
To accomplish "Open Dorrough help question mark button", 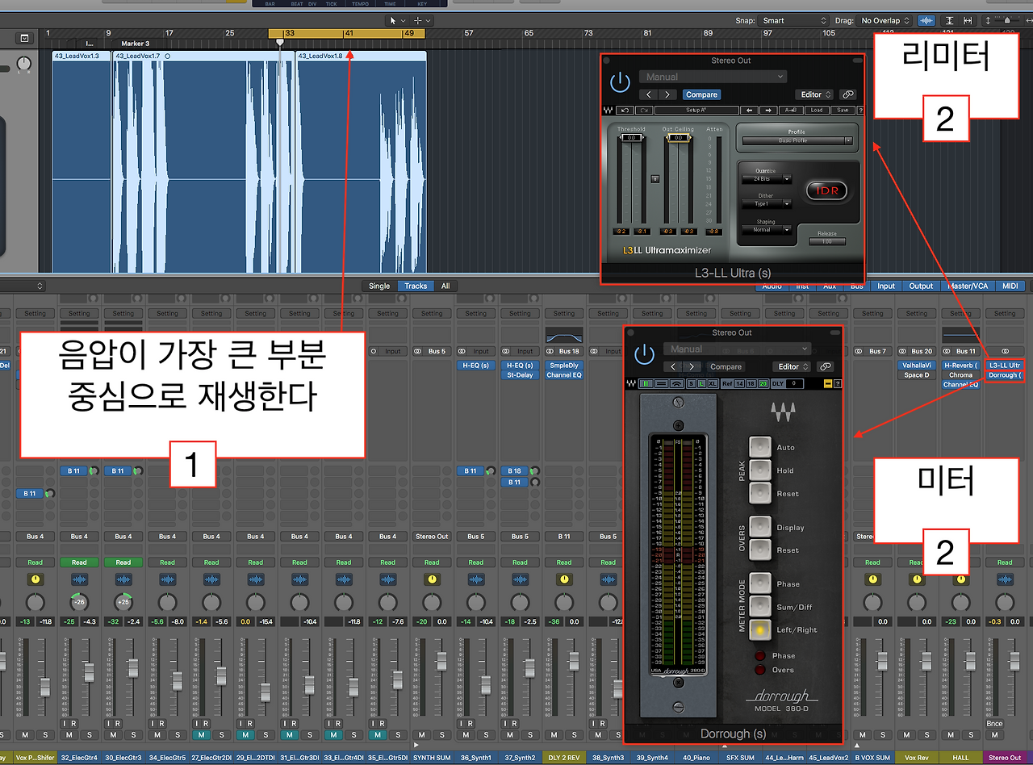I will click(837, 383).
